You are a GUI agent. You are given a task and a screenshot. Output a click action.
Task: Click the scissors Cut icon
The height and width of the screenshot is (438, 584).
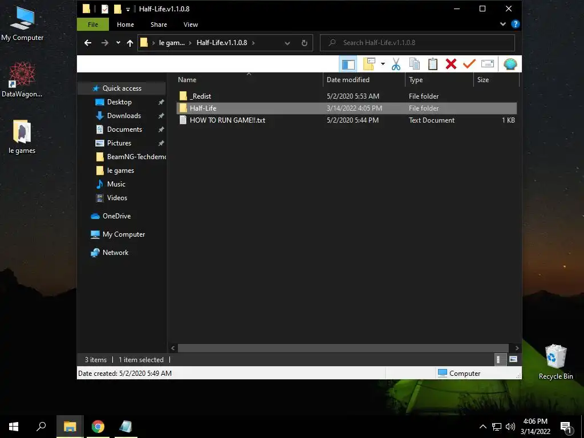click(396, 64)
